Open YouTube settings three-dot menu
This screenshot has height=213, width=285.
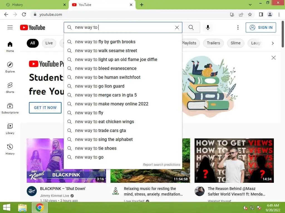coord(238,27)
